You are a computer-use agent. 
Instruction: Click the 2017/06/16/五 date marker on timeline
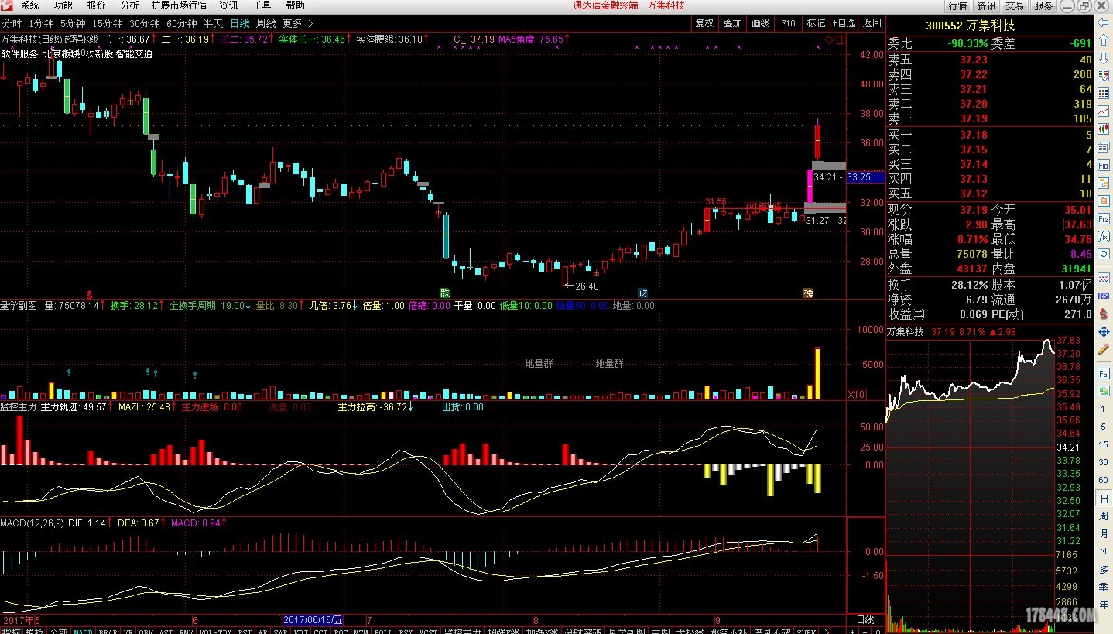point(313,620)
